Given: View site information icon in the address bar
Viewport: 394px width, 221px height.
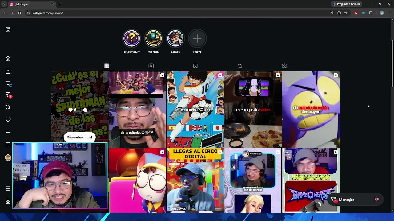Looking at the screenshot, I should pos(28,13).
